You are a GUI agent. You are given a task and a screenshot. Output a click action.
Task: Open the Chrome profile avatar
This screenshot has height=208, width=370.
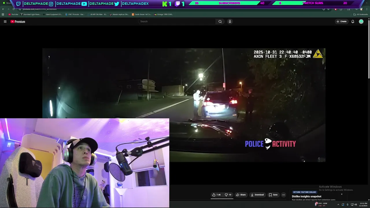[x=361, y=9]
